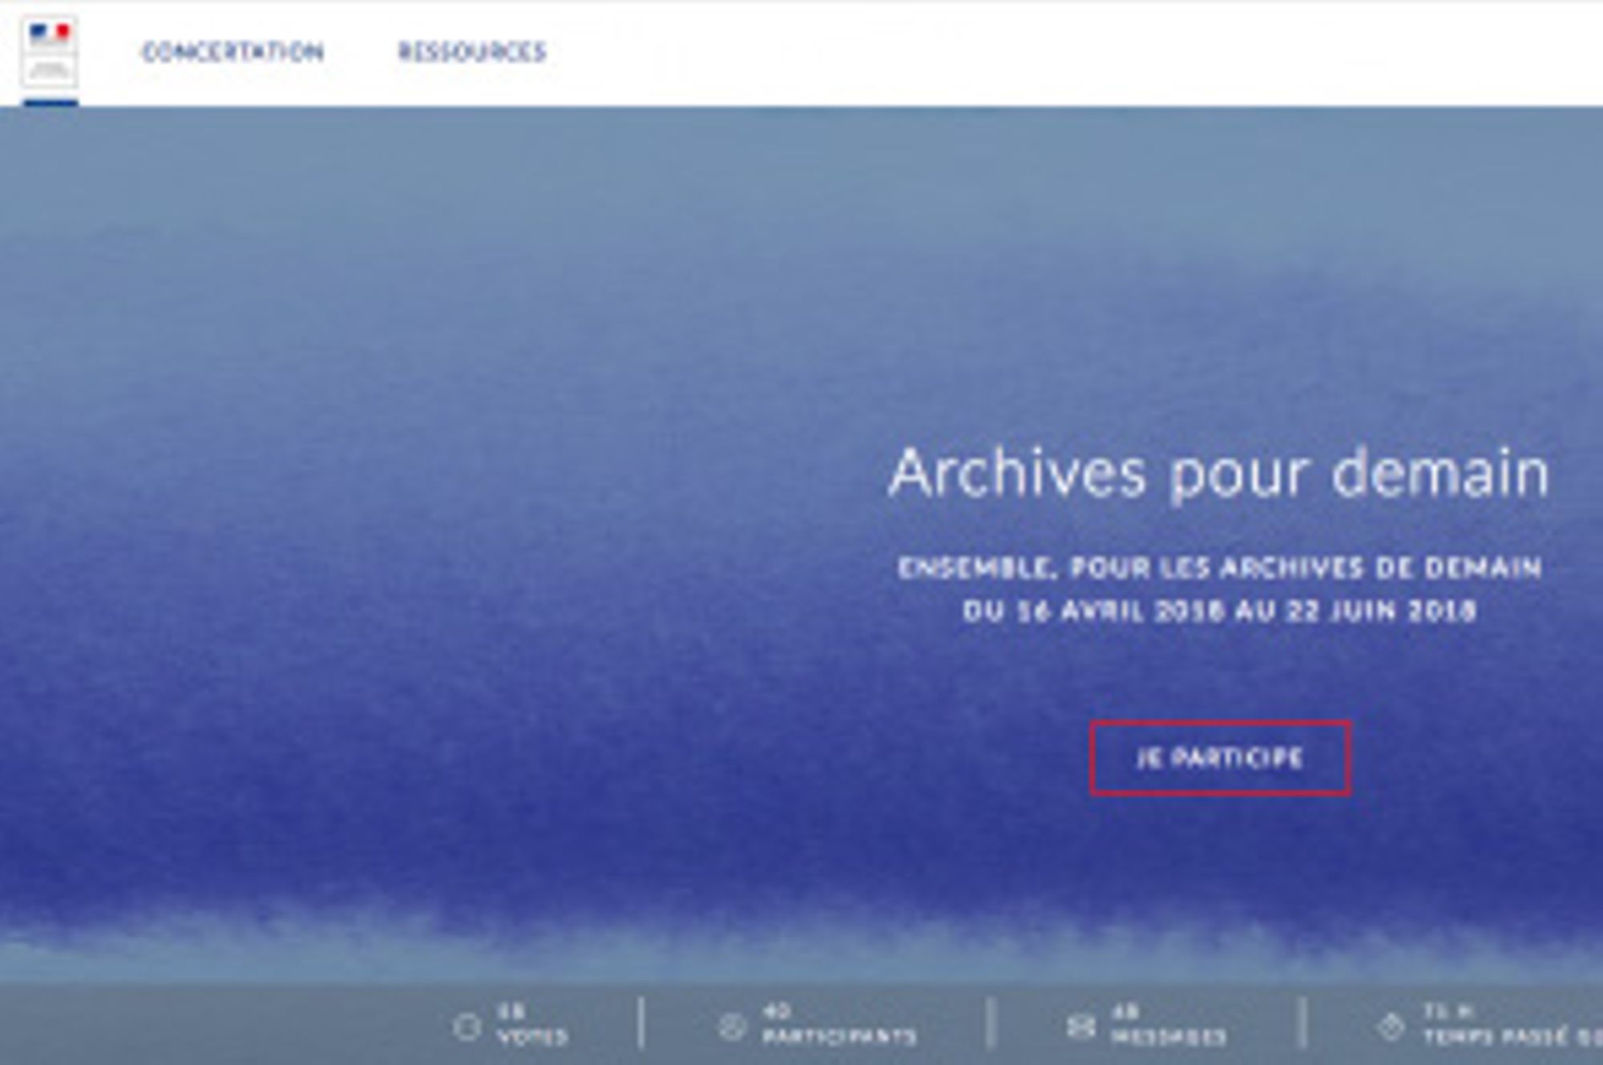Click the hero banner background image
This screenshot has height=1065, width=1603.
click(481, 481)
